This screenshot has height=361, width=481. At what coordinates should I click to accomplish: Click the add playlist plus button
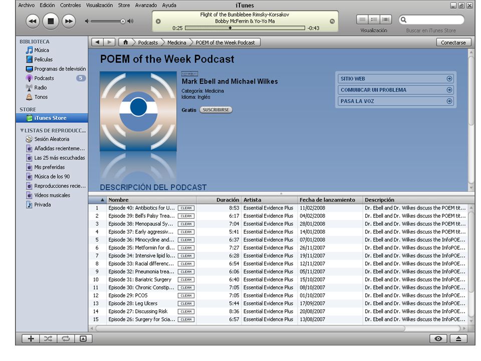coord(31,338)
